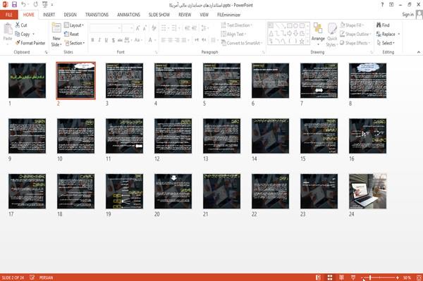This screenshot has height=281, width=423.
Task: Open Clipboard dialog launcher
Action: (x=46, y=52)
